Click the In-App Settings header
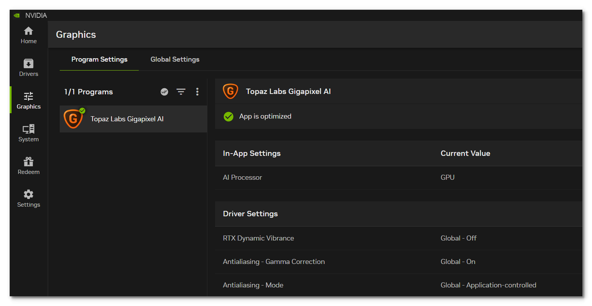The width and height of the screenshot is (592, 306). pos(252,154)
